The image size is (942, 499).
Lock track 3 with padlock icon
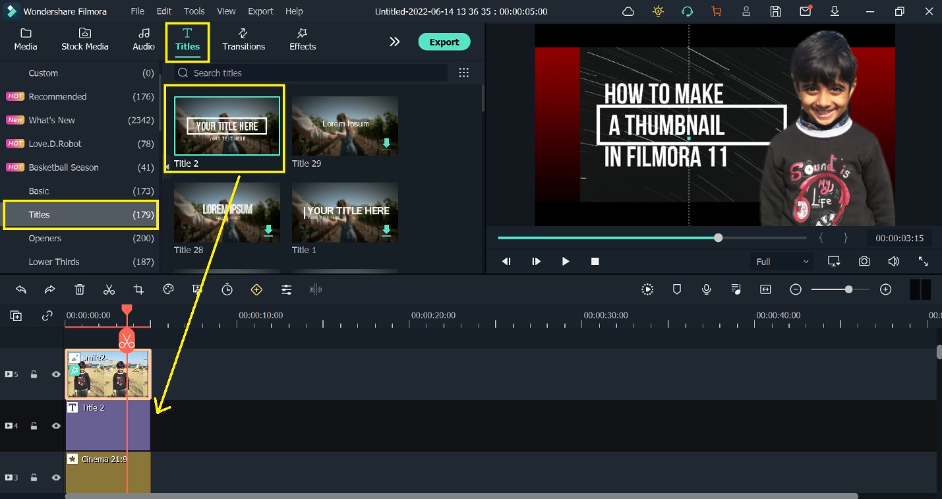34,477
